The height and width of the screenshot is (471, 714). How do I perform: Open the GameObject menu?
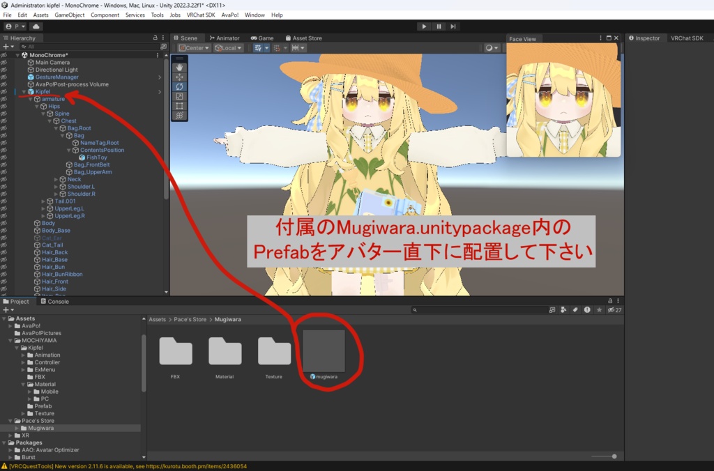pyautogui.click(x=69, y=15)
